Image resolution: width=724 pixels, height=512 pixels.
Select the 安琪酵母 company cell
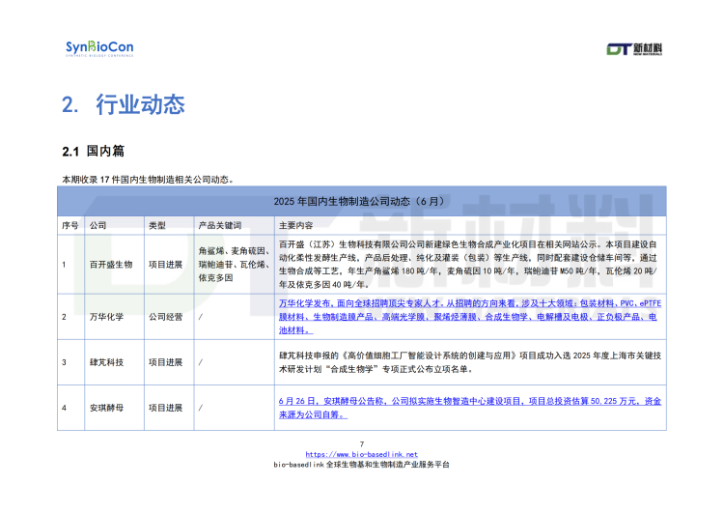coord(106,408)
